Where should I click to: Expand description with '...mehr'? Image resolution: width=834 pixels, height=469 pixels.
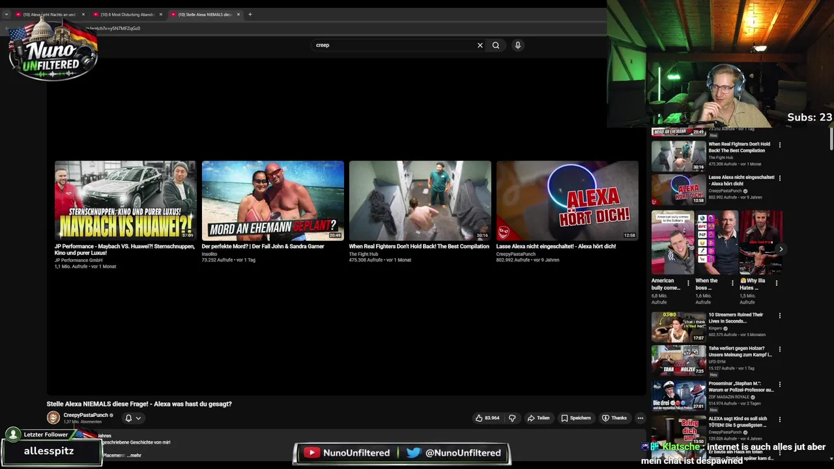tap(134, 455)
